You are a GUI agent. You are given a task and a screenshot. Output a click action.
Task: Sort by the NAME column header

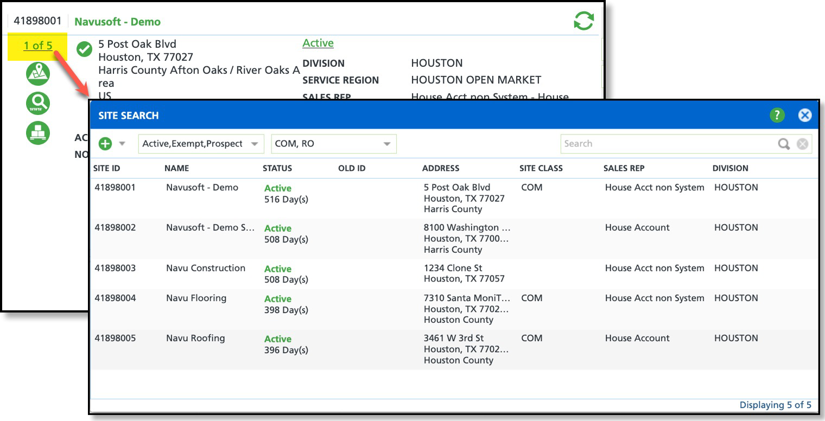point(177,168)
